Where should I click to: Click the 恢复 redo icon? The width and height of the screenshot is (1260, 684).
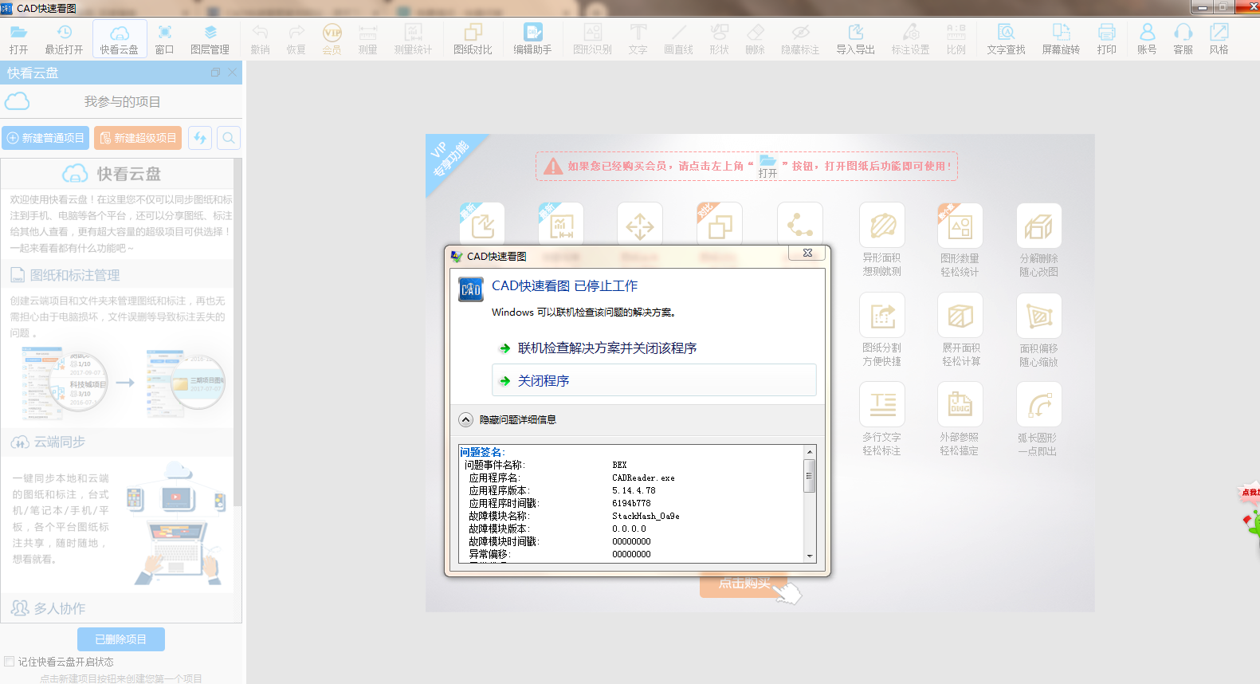coord(296,39)
